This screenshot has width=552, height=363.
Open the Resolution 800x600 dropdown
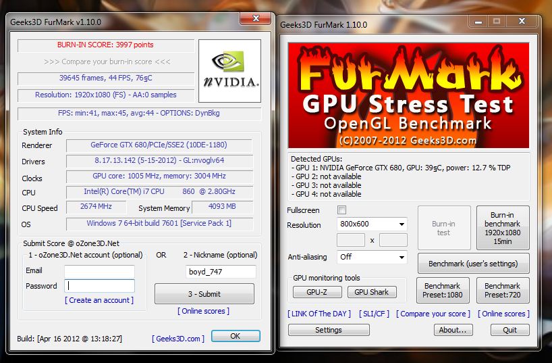[372, 224]
